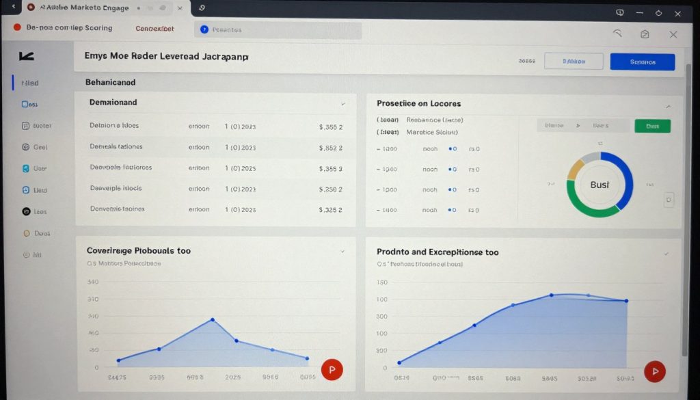The width and height of the screenshot is (700, 400).
Task: Select the radio button on the bottom 1800 row
Action: (450, 210)
